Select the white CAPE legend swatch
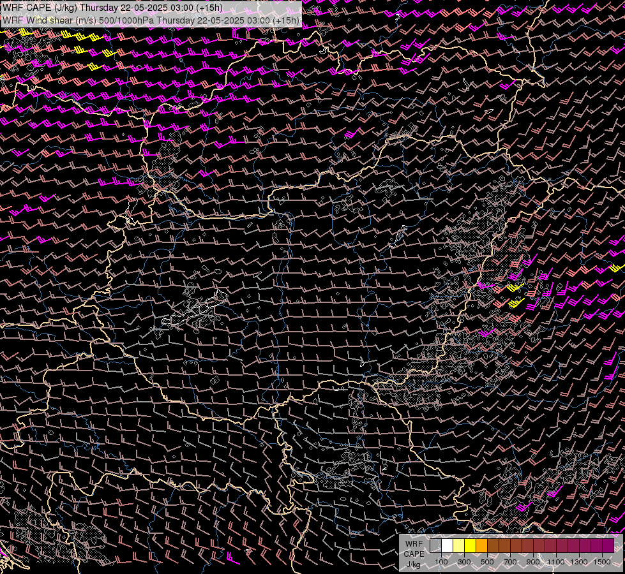 click(448, 546)
